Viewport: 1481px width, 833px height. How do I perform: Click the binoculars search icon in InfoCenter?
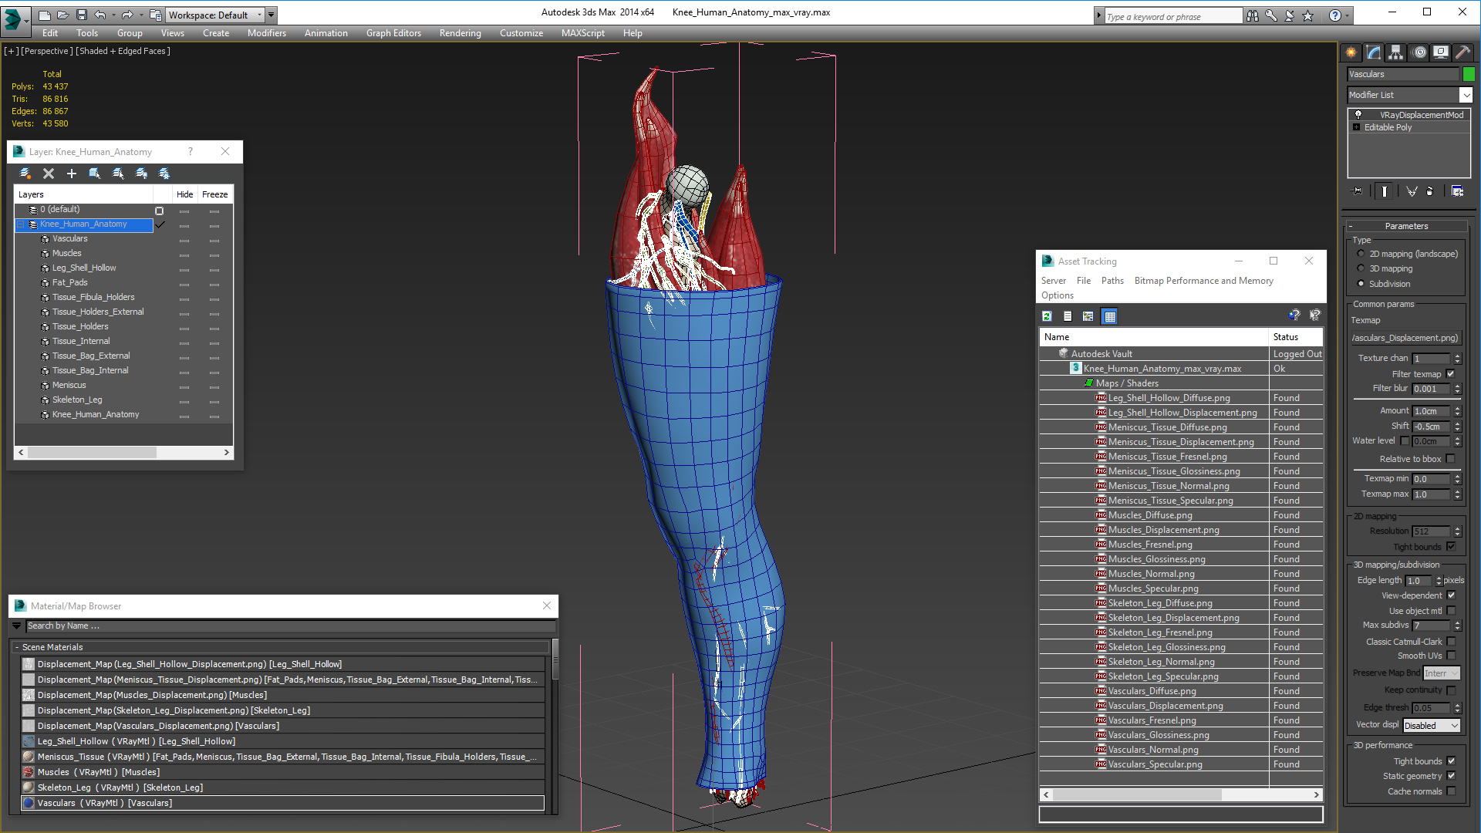1253,15
